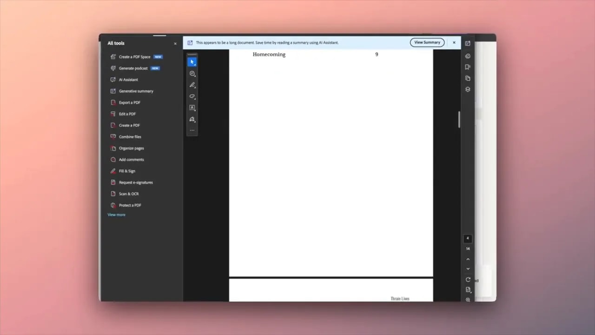595x335 pixels.
Task: Go to previous page with up arrow
Action: coord(468,259)
